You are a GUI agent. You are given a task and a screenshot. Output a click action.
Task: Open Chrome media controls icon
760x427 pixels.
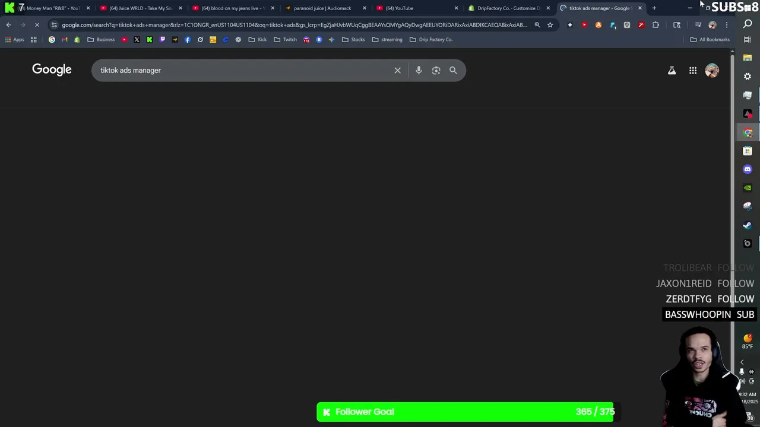[698, 25]
